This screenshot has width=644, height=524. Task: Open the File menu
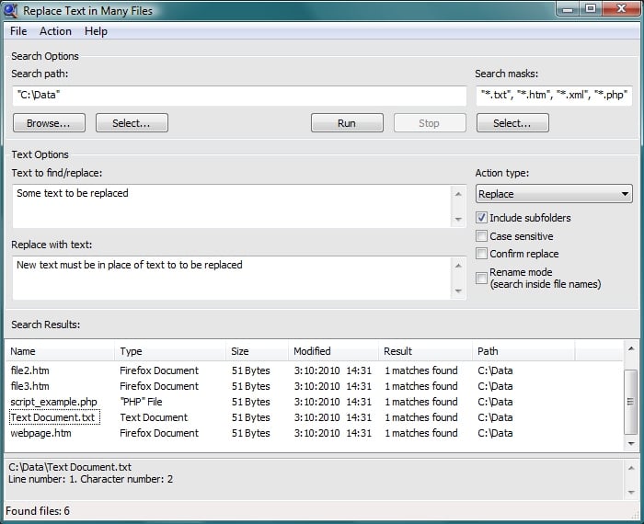(18, 31)
